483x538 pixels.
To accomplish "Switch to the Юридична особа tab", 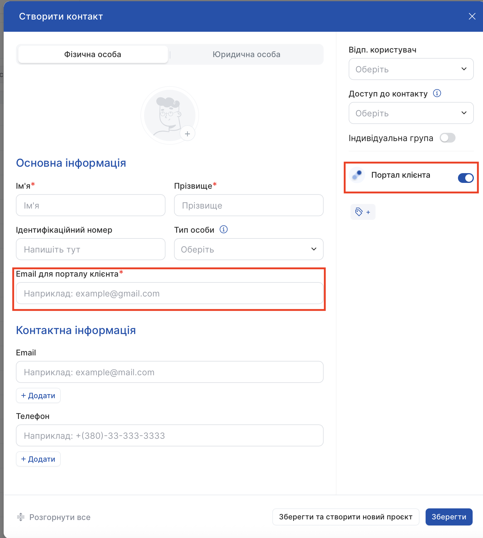I will pyautogui.click(x=246, y=54).
